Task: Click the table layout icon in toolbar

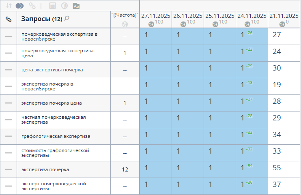Action: point(52,6)
